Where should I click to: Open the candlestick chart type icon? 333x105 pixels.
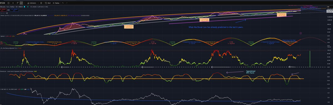pyautogui.click(x=17, y=3)
